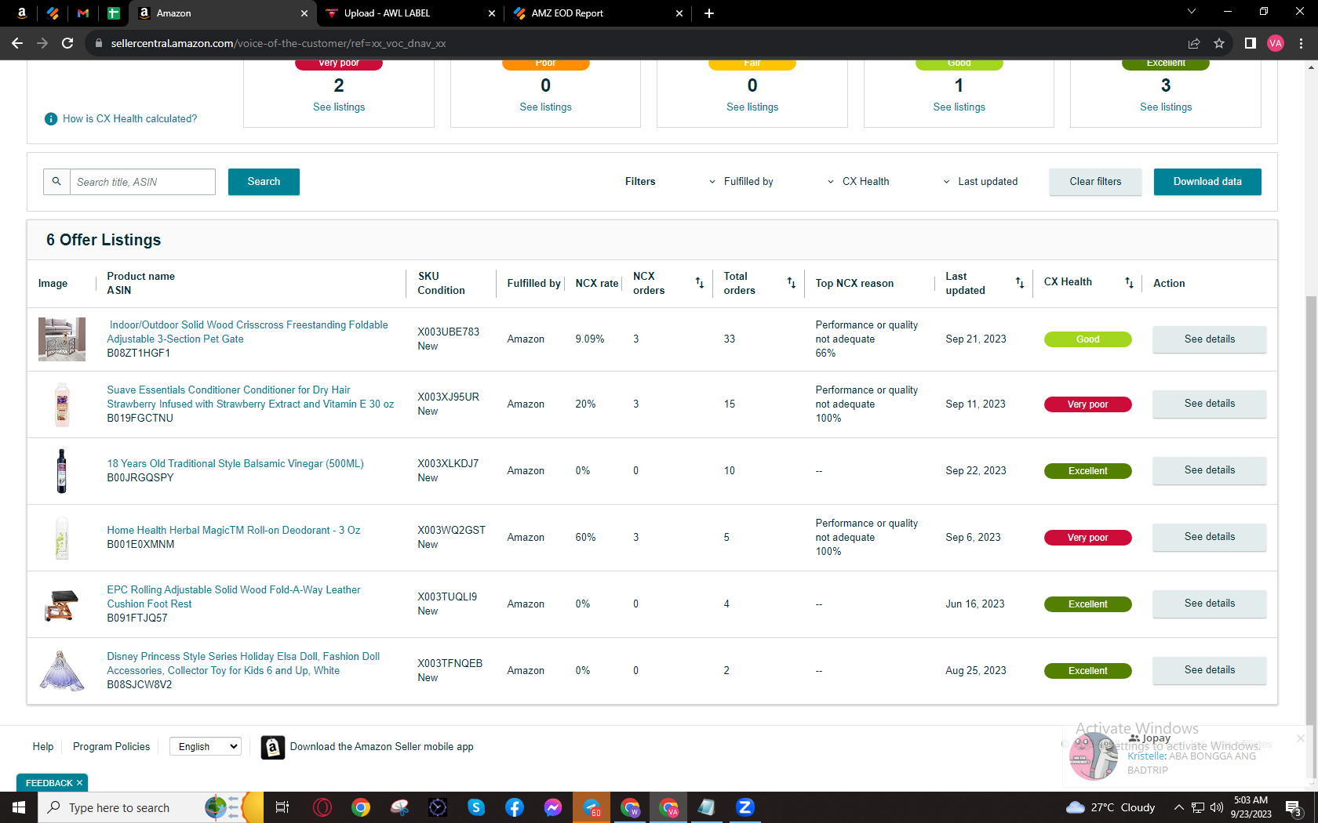This screenshot has width=1318, height=823.
Task: Open the Elsa Doll product thumbnail
Action: [x=62, y=671]
